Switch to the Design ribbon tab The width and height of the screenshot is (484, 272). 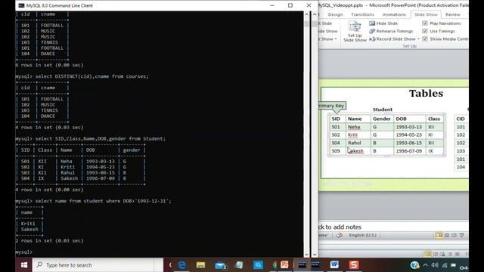[335, 14]
